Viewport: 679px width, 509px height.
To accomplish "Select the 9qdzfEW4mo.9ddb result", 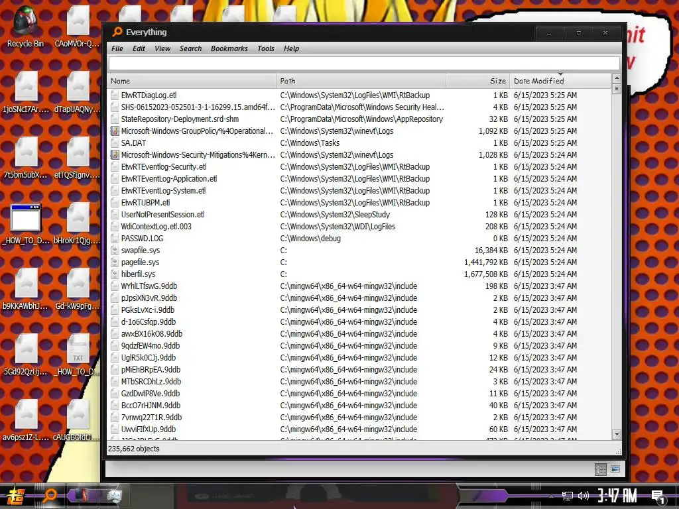I will click(x=359, y=346).
